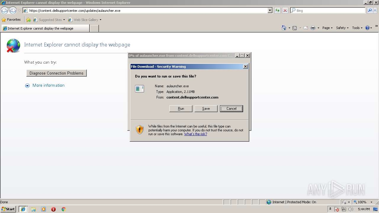Click the Refresh page icon

(x=277, y=10)
